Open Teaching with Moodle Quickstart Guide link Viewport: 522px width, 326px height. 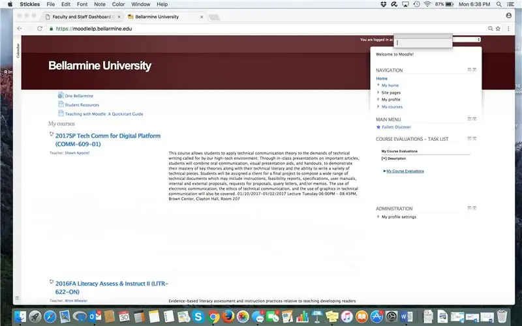pyautogui.click(x=104, y=113)
